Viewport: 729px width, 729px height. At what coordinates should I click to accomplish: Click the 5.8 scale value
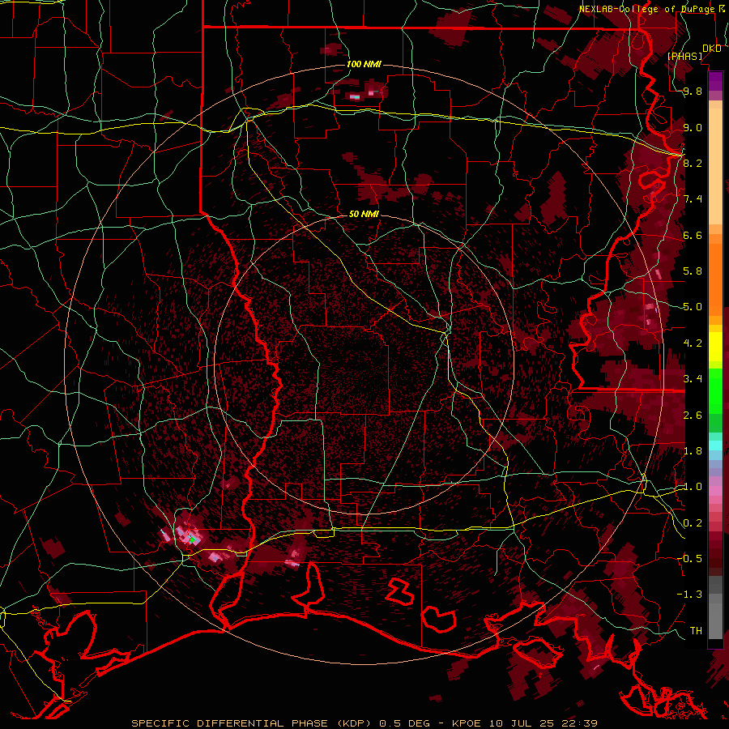(x=693, y=271)
